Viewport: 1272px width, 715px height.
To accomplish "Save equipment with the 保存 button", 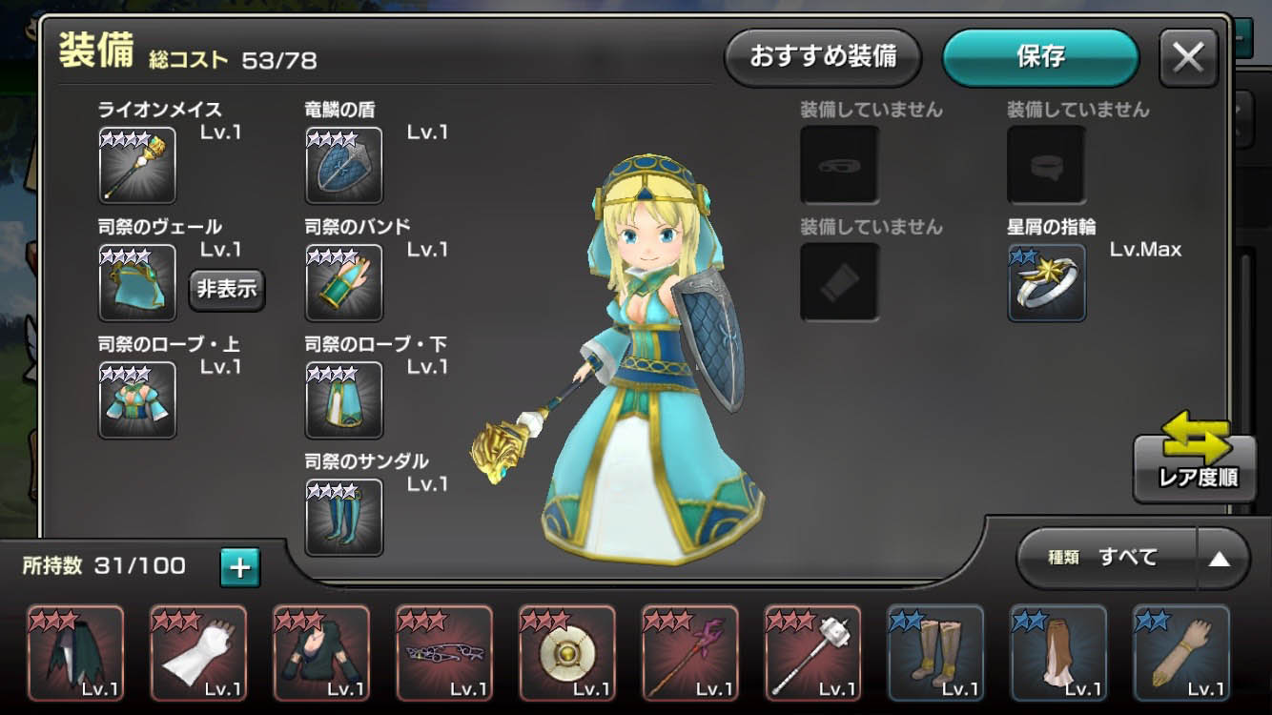I will [1040, 57].
